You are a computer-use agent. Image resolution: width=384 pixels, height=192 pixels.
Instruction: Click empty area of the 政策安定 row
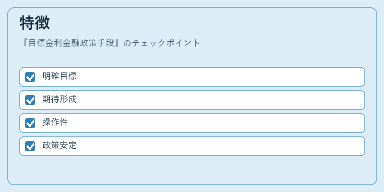point(220,146)
